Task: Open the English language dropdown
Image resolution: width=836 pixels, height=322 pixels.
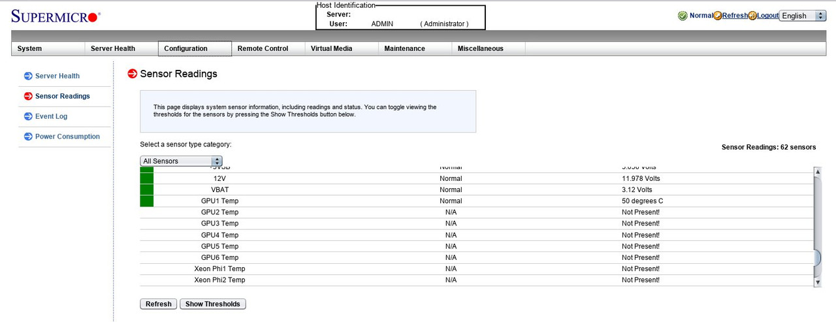Action: 803,16
